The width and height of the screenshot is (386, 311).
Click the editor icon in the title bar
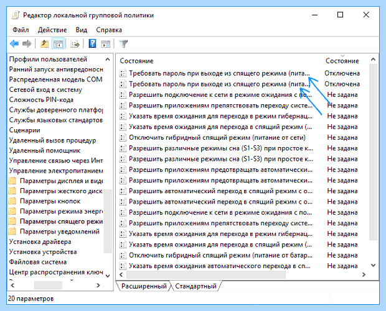[x=16, y=16]
